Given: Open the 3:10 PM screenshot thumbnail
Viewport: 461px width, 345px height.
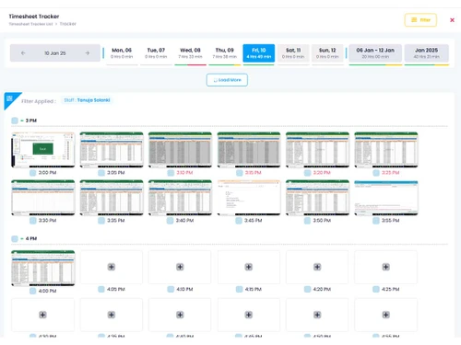Looking at the screenshot, I should 180,150.
